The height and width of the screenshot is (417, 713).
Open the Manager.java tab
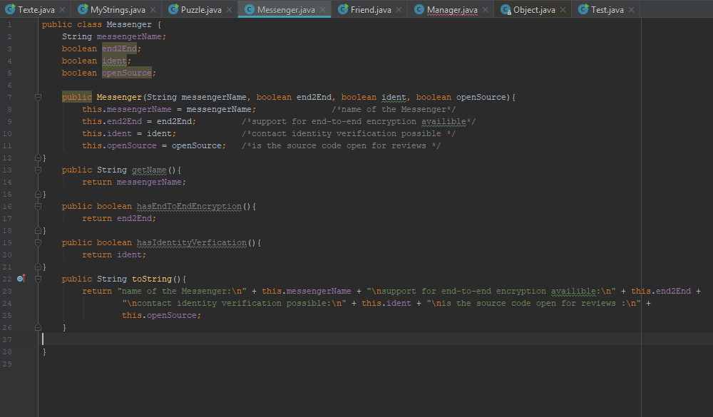click(x=451, y=10)
